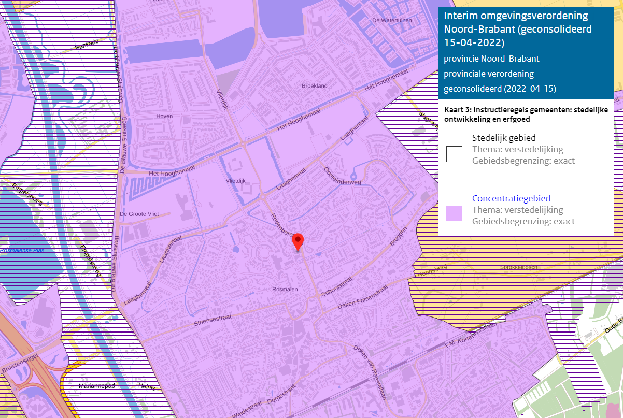Click the Sprokkelbosch area label
Screen dimensions: 623x418
coord(519,267)
